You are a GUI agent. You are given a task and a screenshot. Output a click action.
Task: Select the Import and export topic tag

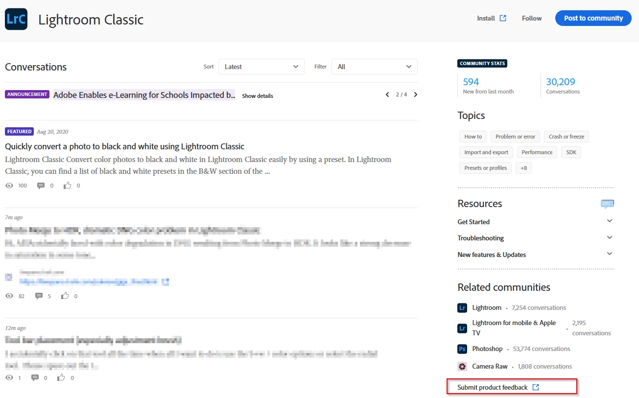click(x=486, y=152)
